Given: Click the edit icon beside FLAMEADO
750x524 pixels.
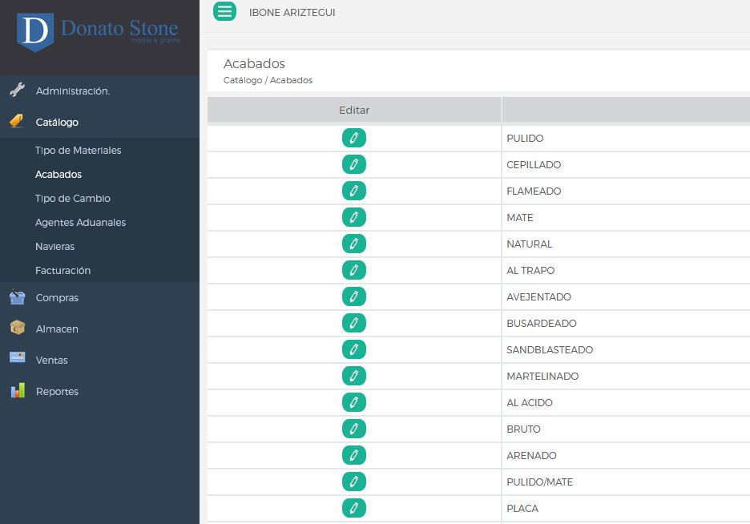Looking at the screenshot, I should [353, 191].
